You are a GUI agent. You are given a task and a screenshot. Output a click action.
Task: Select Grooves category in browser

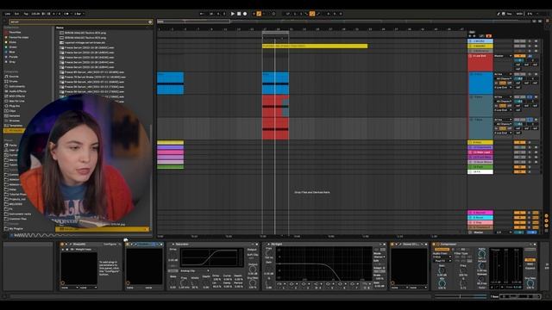click(14, 121)
